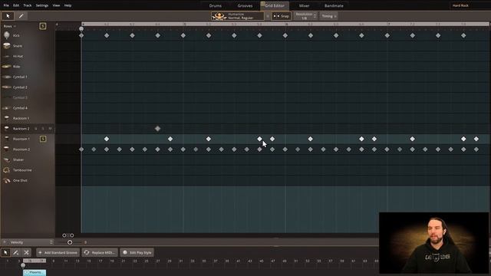The width and height of the screenshot is (491, 276).
Task: Switch to the Drums tab
Action: [215, 5]
